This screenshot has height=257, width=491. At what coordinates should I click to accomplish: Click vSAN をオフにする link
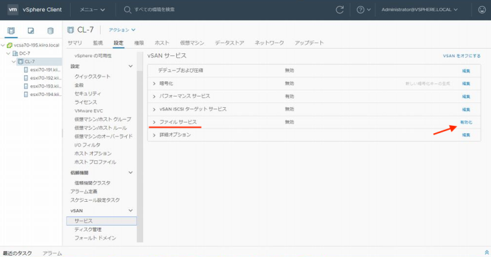[462, 56]
